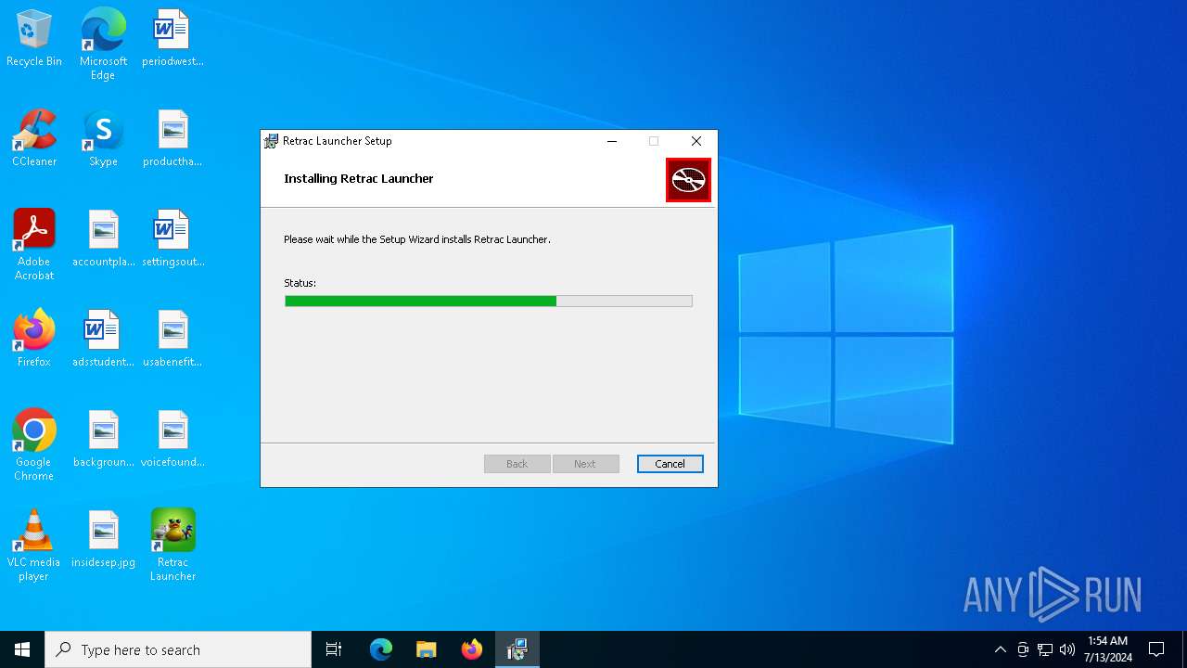The height and width of the screenshot is (668, 1187).
Task: Open Skype desktop shortcut
Action: (103, 138)
